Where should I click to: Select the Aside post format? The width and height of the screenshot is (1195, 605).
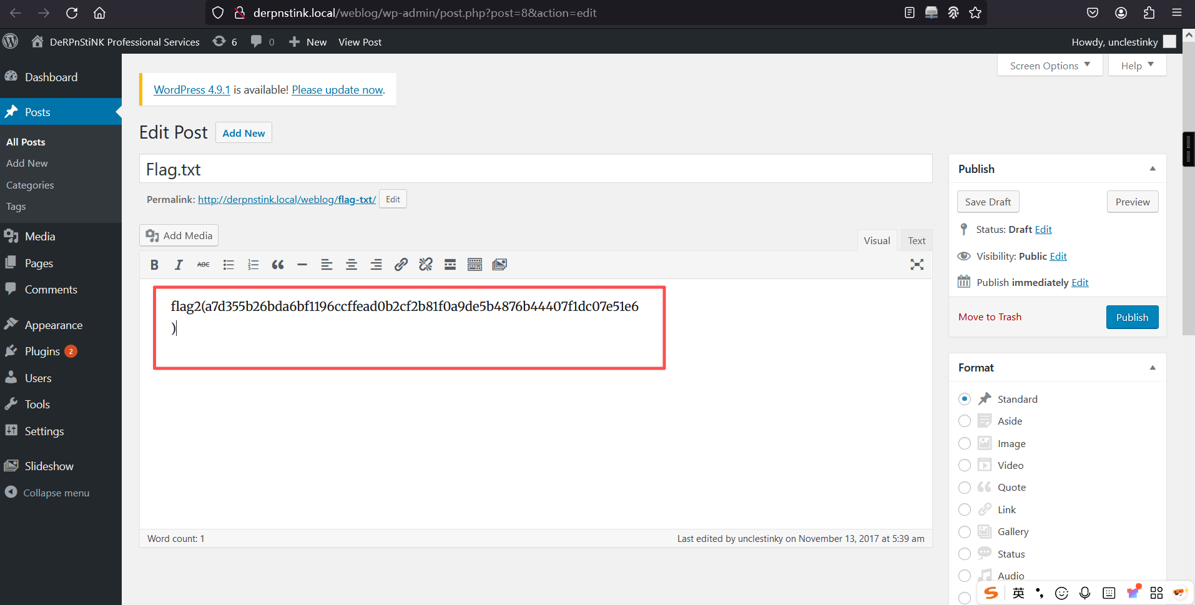click(x=965, y=421)
